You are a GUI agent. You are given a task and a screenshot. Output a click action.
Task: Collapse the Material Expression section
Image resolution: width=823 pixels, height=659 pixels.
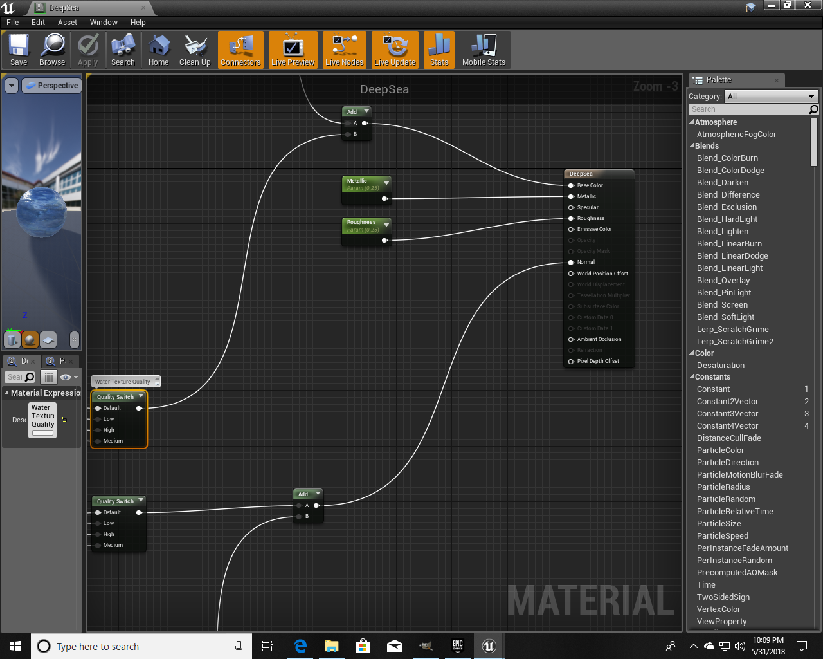click(x=6, y=393)
